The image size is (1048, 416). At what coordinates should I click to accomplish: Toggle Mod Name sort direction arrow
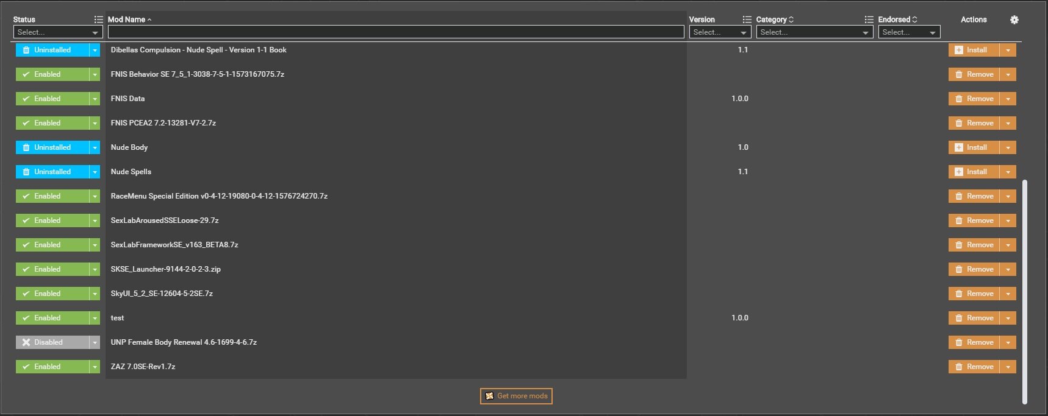[149, 19]
